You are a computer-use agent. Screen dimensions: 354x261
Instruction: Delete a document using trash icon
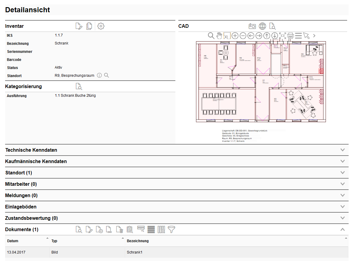point(119,229)
